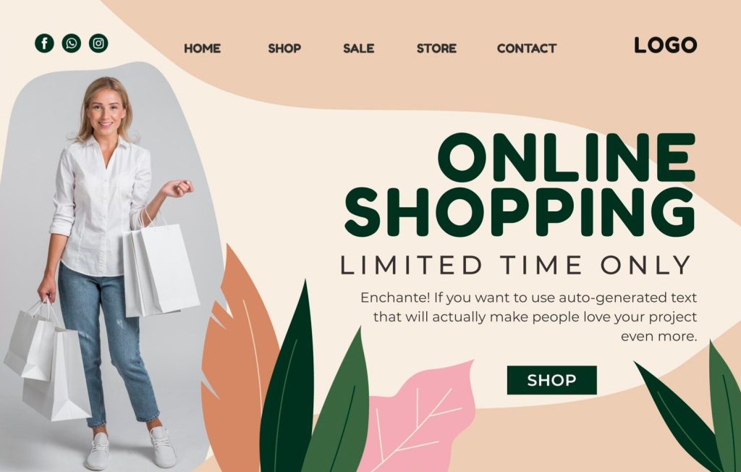Click the dark green SHOP button

pyautogui.click(x=552, y=380)
